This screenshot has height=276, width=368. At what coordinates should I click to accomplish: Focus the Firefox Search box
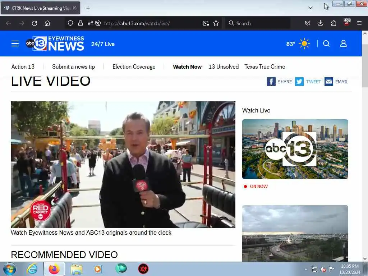pos(257,23)
